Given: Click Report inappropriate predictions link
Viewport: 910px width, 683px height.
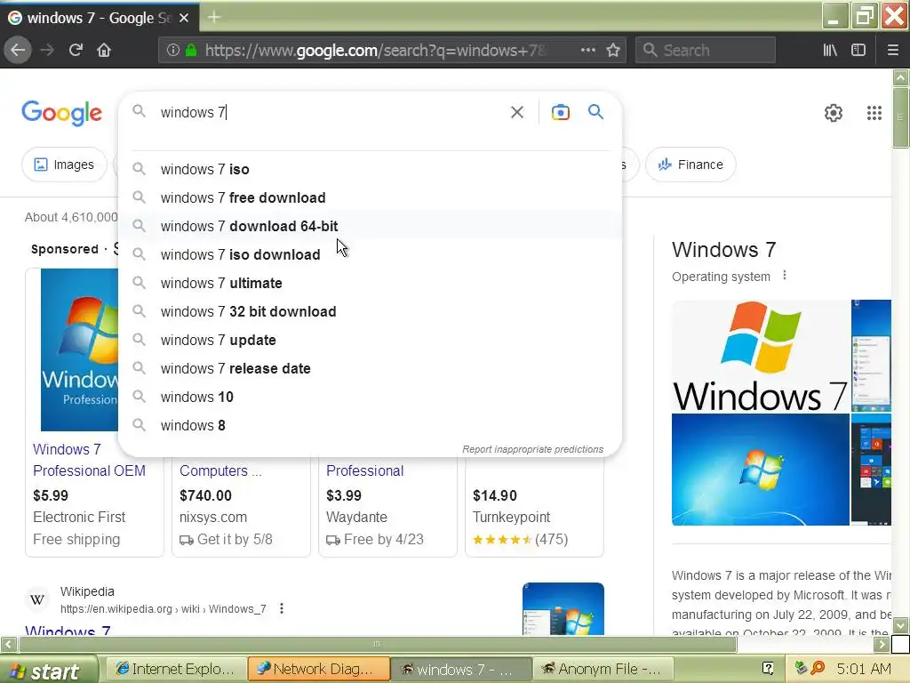Looking at the screenshot, I should (533, 449).
